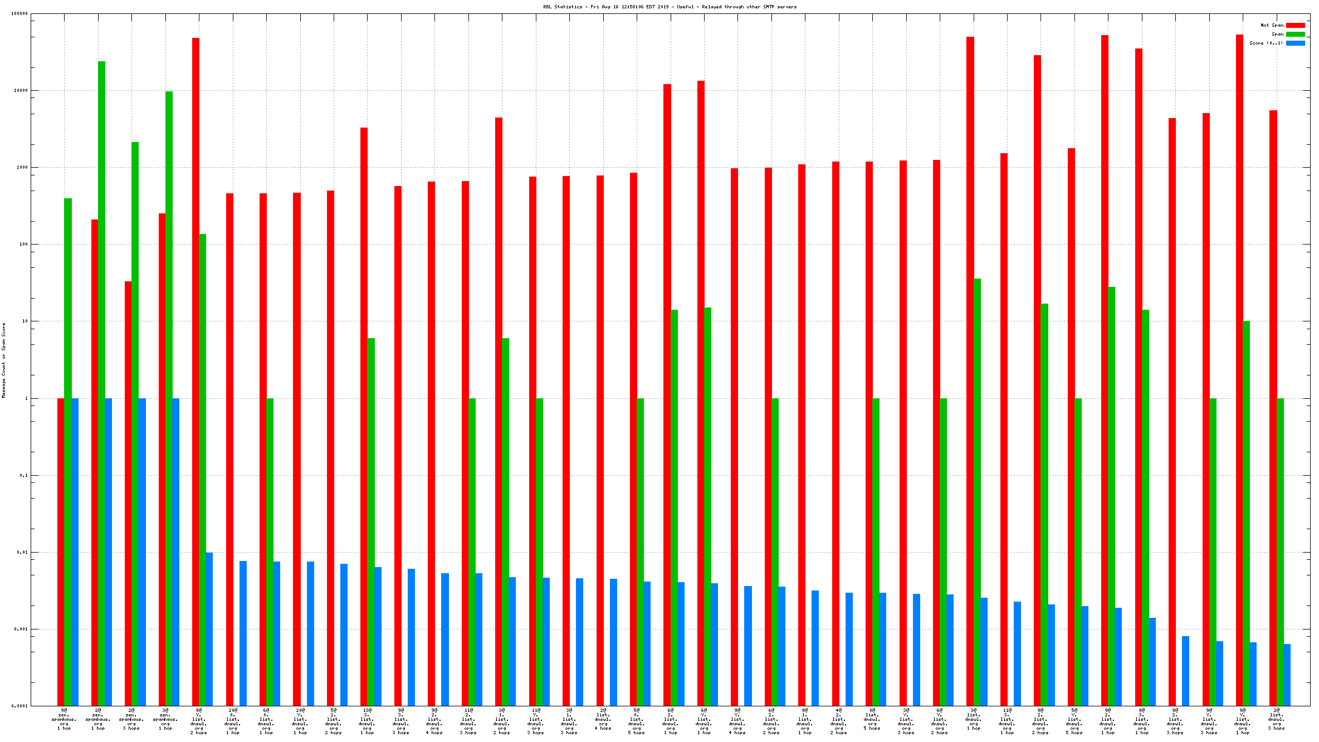Screen dimensions: 1319x742
Task: Click the RBL Statistics chart title
Action: [x=670, y=7]
